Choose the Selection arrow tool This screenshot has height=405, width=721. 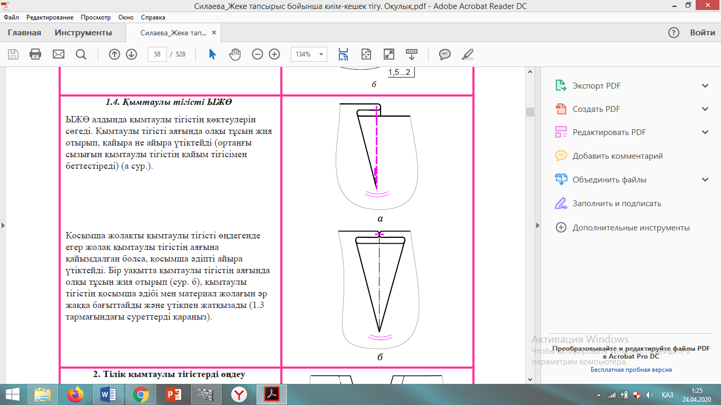(212, 54)
